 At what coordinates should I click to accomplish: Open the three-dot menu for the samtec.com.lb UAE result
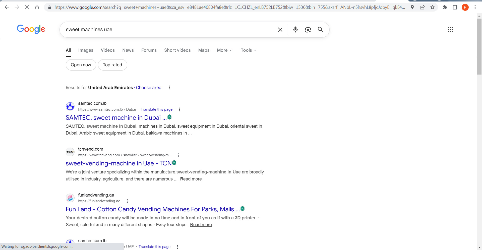[177, 247]
